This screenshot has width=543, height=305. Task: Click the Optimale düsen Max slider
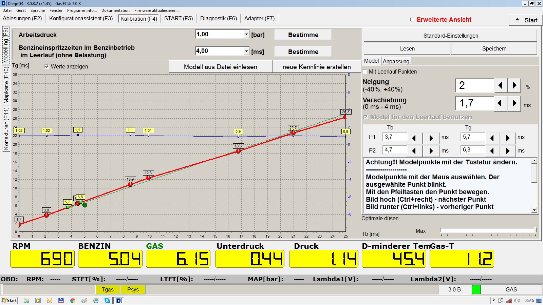point(488,231)
